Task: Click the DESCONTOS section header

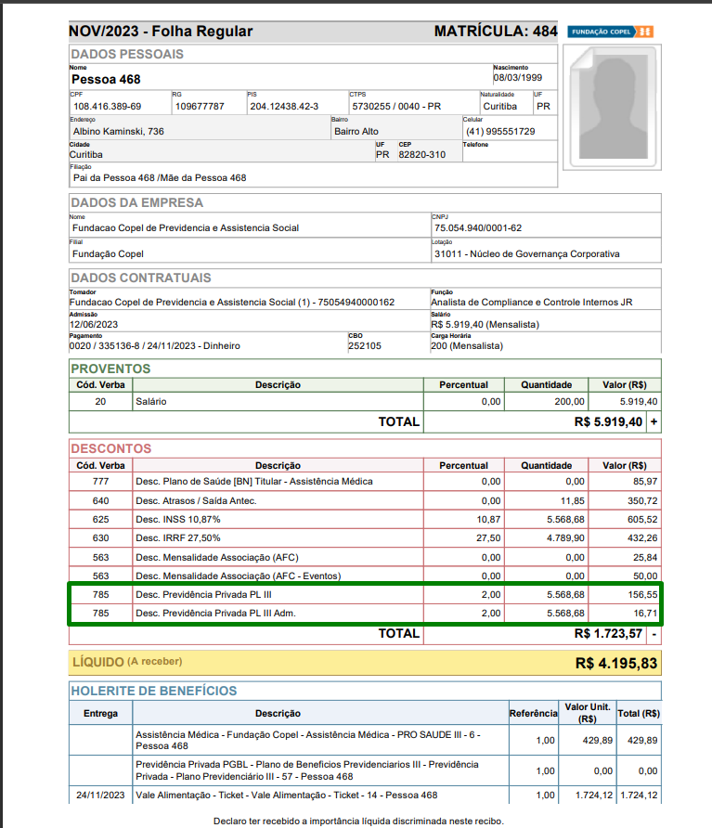Action: pos(110,449)
